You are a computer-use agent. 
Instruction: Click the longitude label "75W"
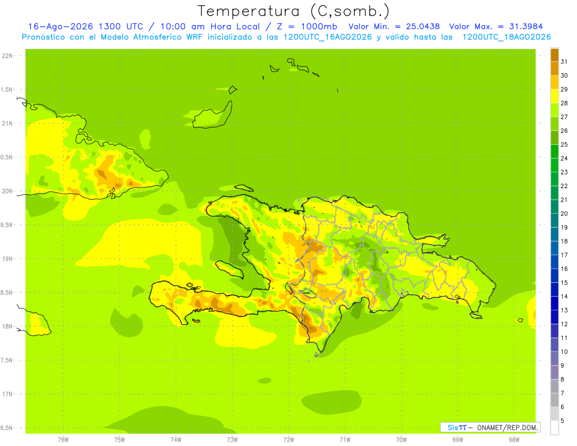[x=119, y=440]
